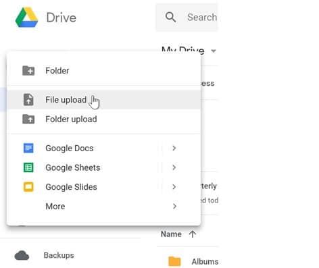The image size is (319, 268).
Task: Open the Albums folder name
Action: click(x=205, y=262)
